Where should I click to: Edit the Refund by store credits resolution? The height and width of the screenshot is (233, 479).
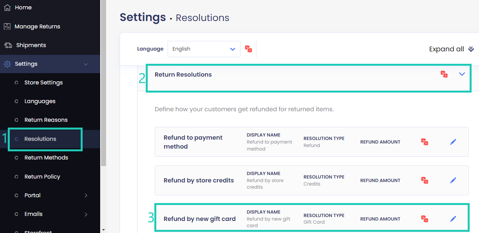click(453, 180)
